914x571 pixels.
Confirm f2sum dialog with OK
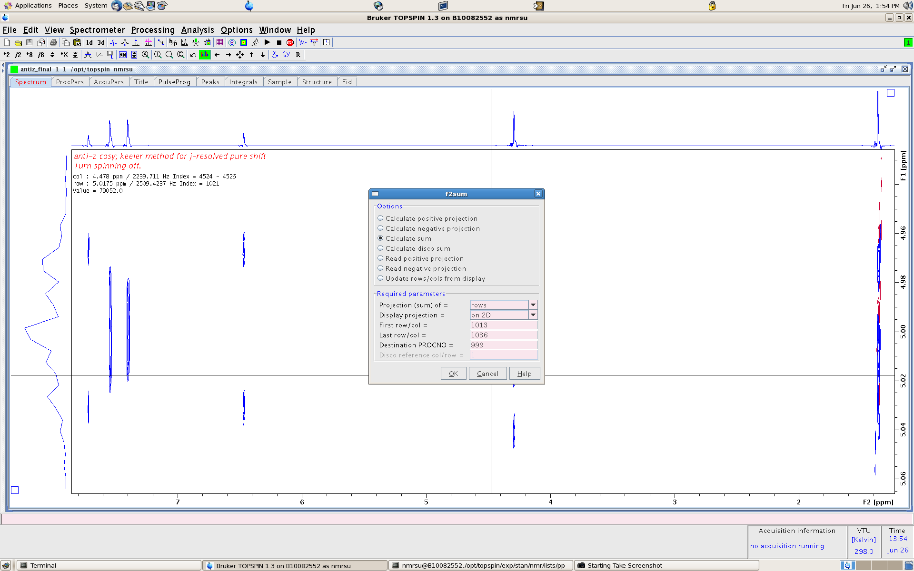(x=454, y=374)
